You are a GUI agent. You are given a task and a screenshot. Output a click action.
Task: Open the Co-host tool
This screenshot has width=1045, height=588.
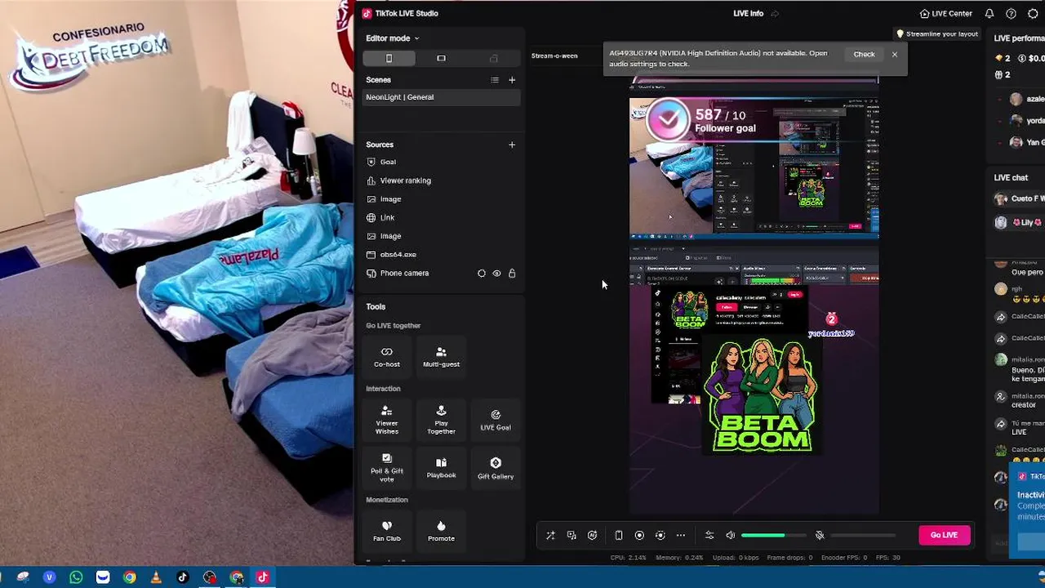pyautogui.click(x=387, y=357)
